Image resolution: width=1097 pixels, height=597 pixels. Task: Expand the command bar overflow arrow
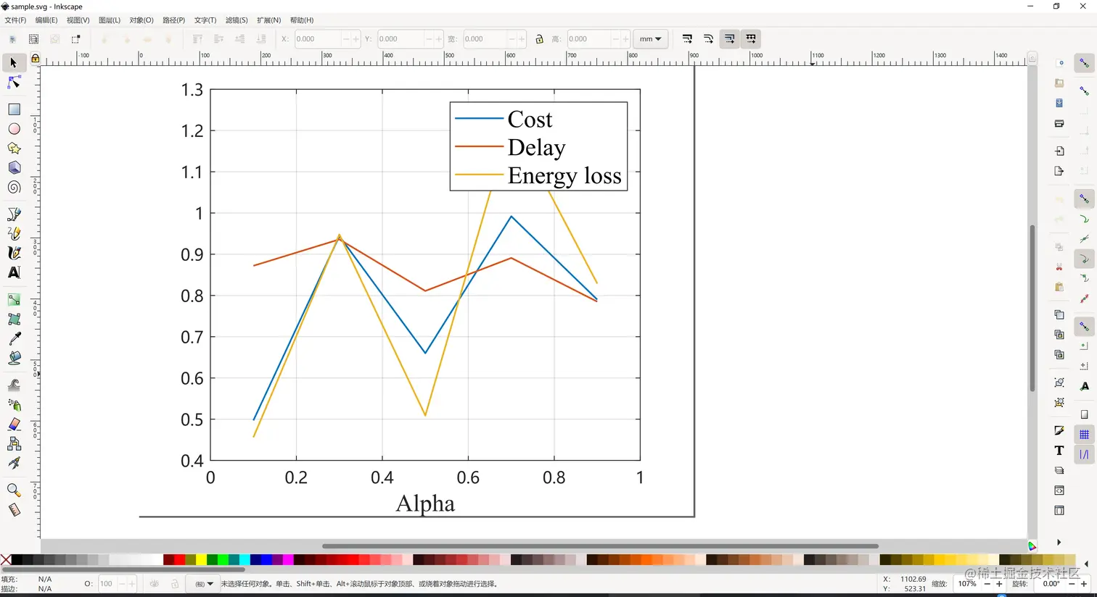click(1059, 542)
